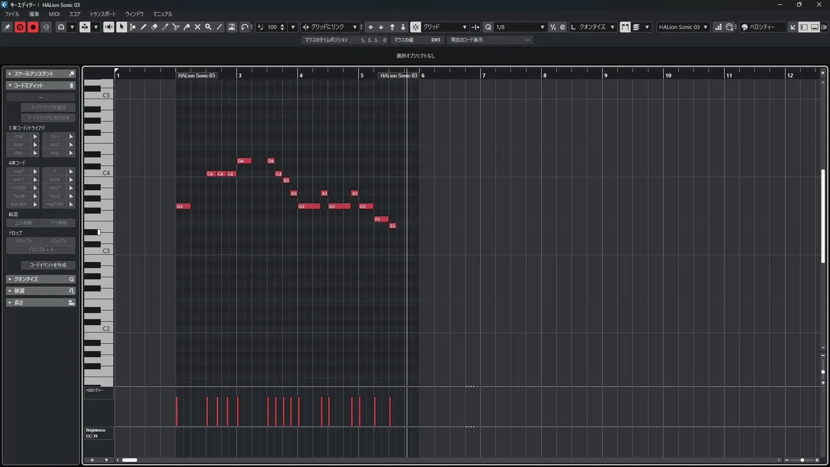The width and height of the screenshot is (830, 467).
Task: Adjust the horizontal zoom slider handle
Action: tap(802, 460)
